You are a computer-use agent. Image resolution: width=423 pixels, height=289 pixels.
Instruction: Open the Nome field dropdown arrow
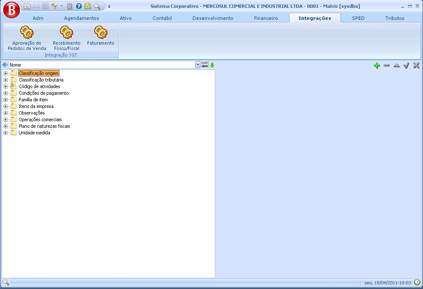pos(198,65)
